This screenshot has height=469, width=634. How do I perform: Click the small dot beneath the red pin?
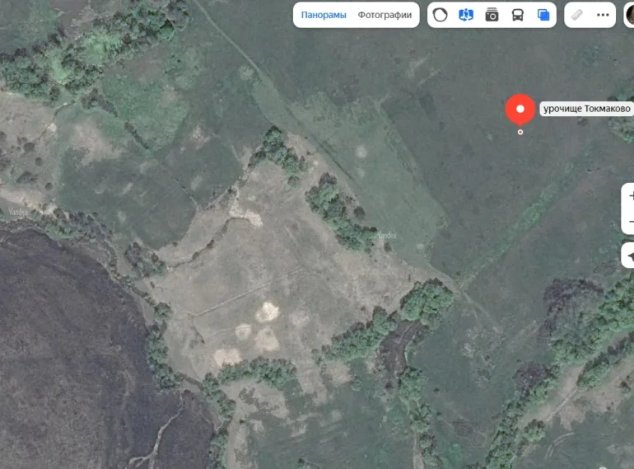click(x=520, y=132)
